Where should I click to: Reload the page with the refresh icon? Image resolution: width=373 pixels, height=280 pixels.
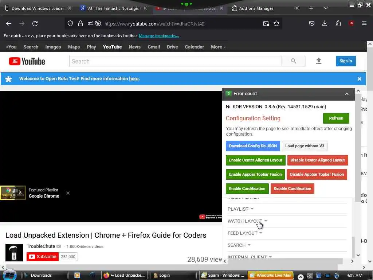(x=35, y=24)
